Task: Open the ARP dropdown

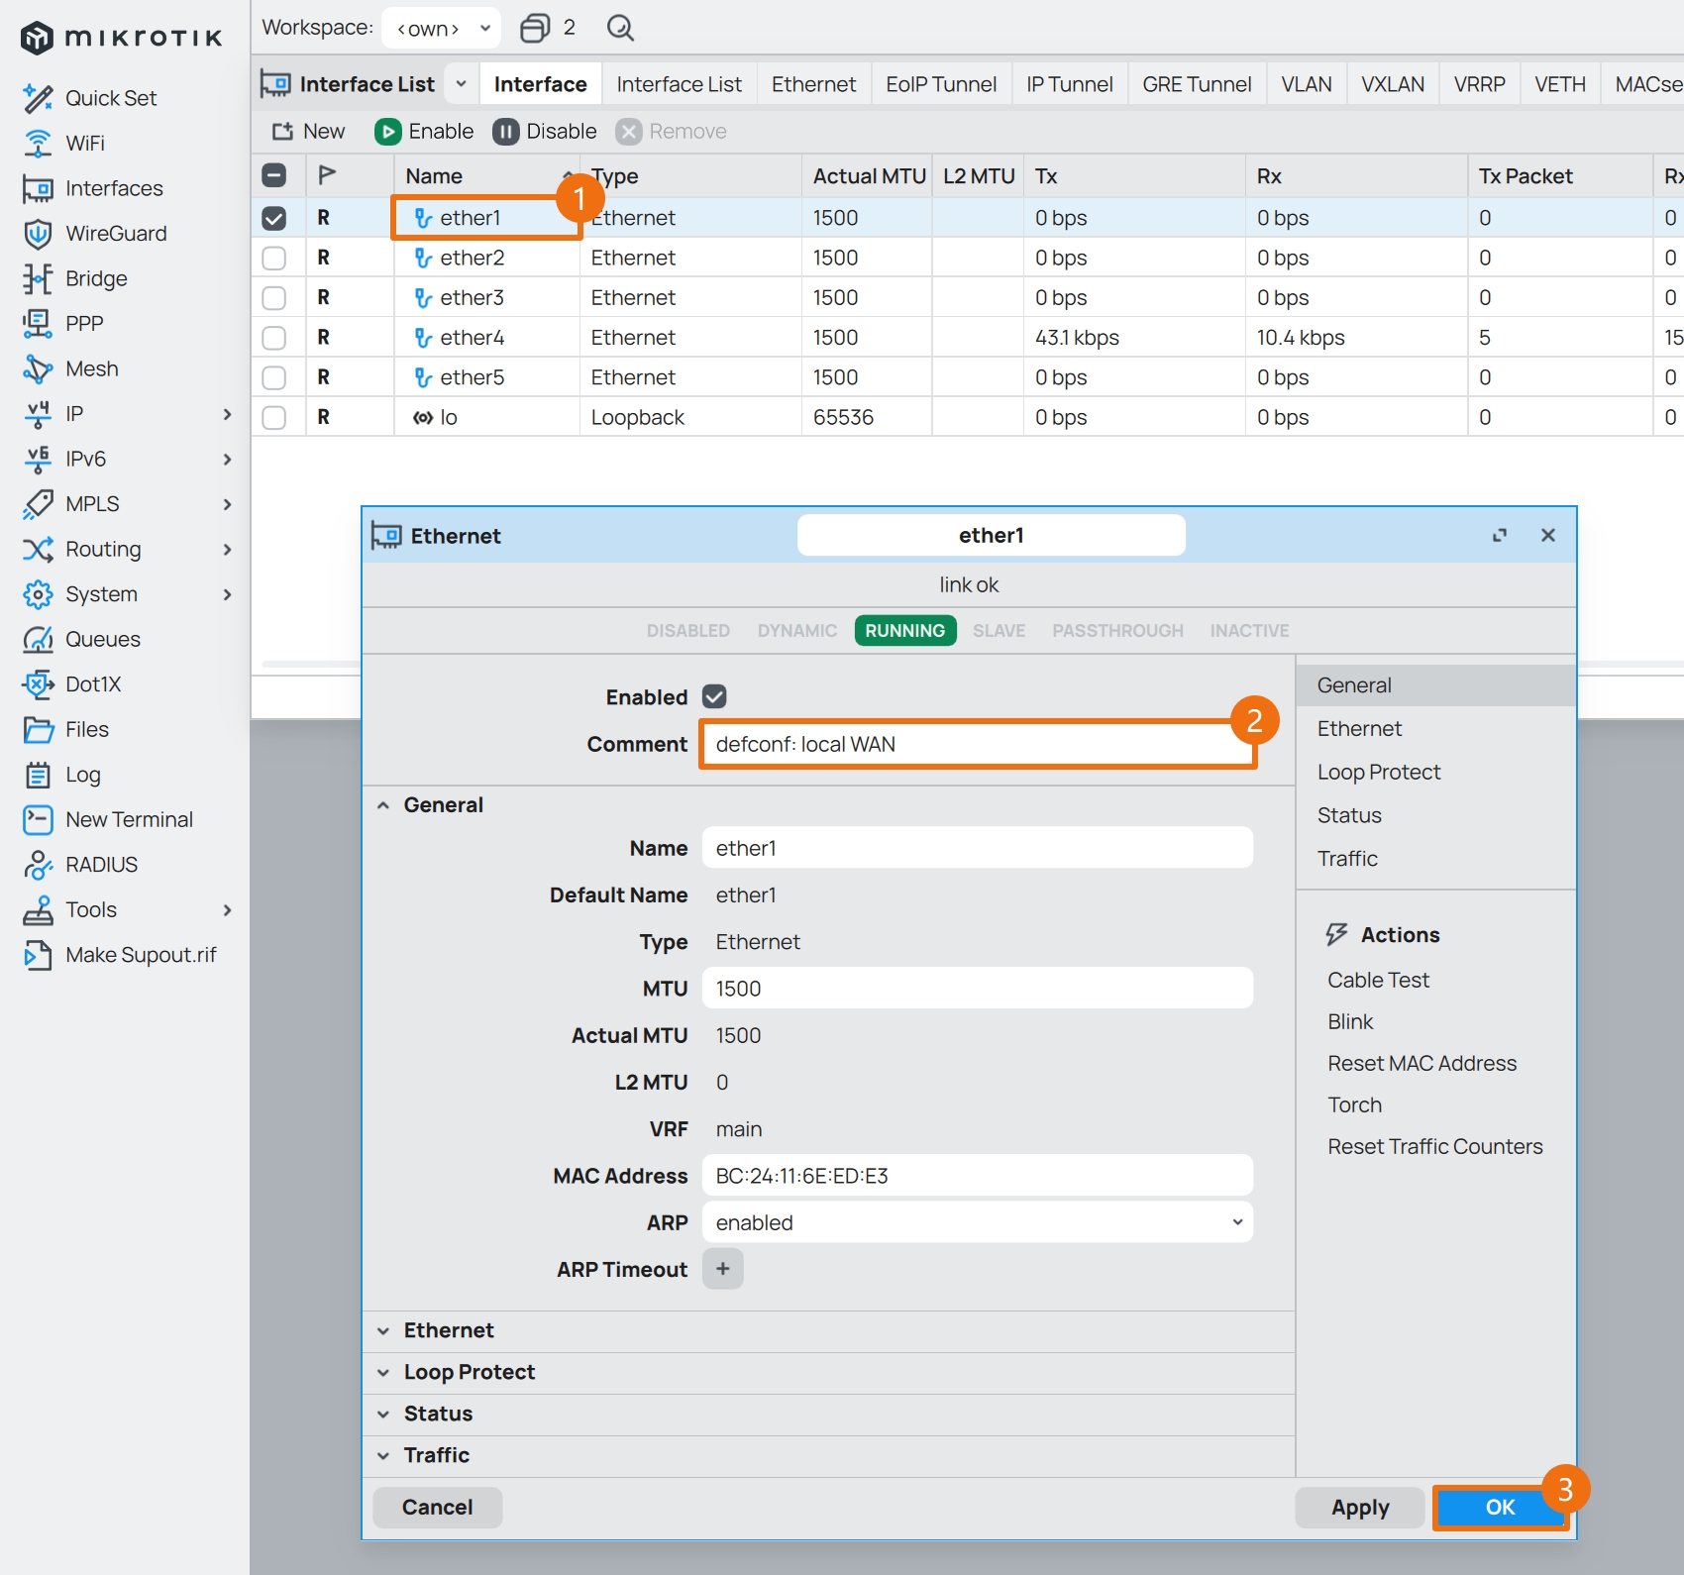Action: click(x=978, y=1222)
